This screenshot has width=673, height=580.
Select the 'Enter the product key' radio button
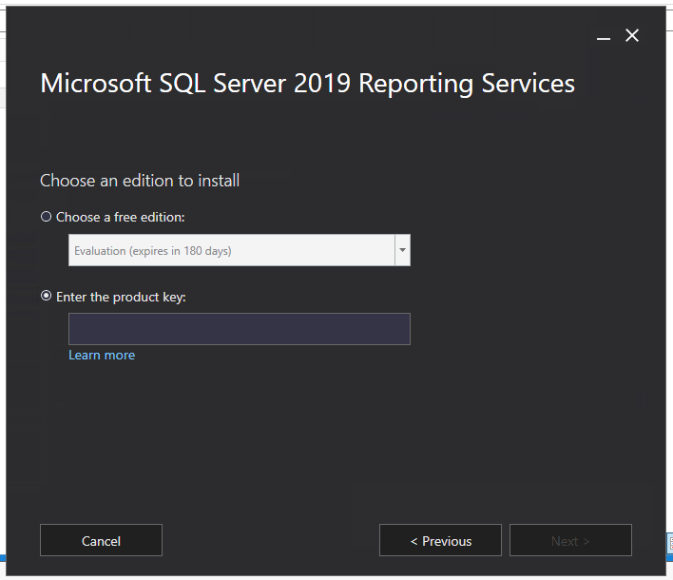46,297
